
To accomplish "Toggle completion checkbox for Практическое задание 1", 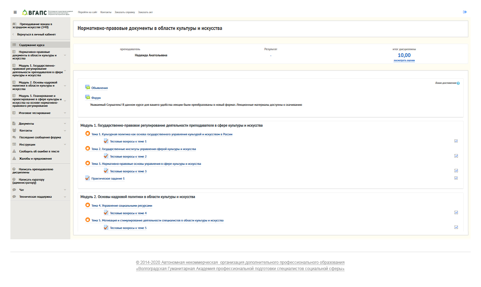I will 456,178.
